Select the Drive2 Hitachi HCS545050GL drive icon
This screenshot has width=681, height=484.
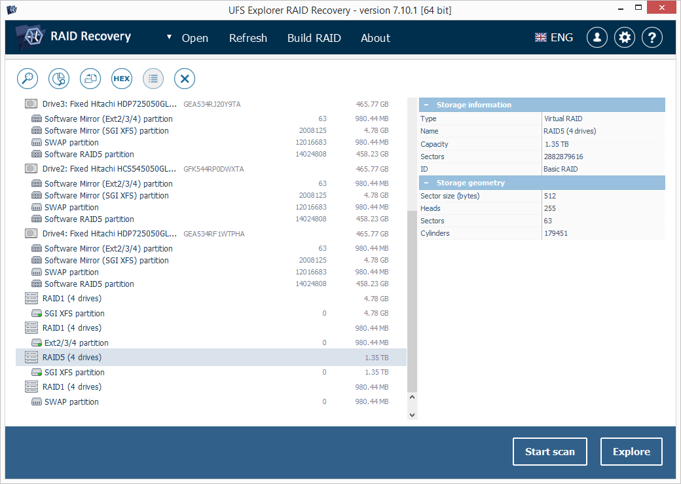coord(31,168)
